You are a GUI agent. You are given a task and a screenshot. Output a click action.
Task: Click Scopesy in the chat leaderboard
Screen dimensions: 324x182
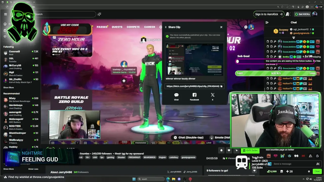284,30
